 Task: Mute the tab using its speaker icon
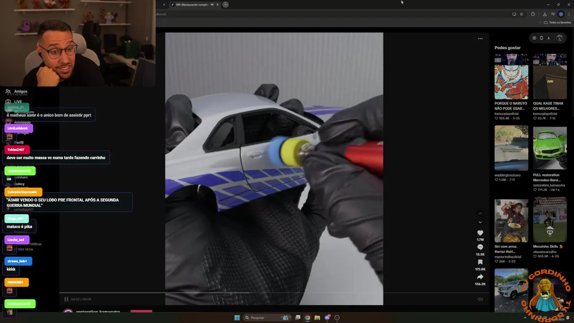click(x=212, y=4)
